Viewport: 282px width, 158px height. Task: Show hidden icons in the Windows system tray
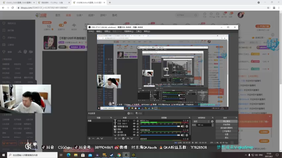(246, 155)
